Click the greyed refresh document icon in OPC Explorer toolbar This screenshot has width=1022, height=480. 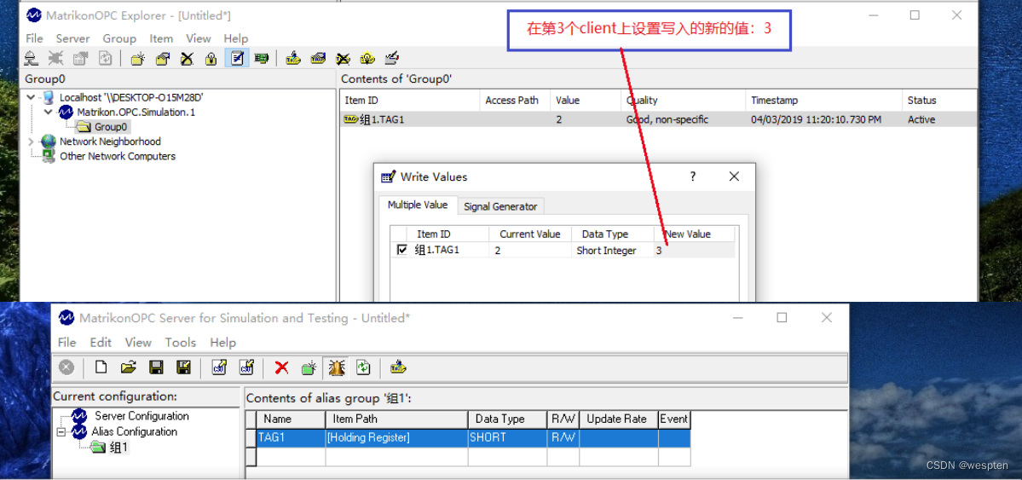point(105,59)
